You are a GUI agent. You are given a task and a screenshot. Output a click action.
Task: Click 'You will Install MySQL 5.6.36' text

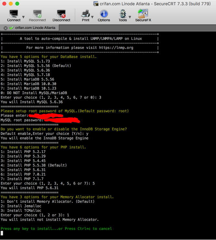(x=32, y=102)
